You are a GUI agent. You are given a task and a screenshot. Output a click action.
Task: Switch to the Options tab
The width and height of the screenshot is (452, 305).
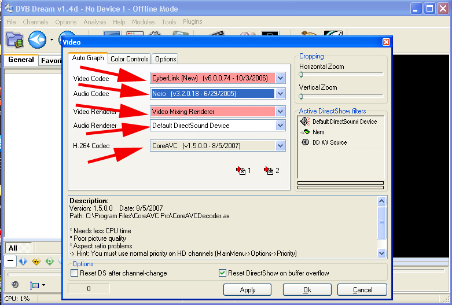point(166,59)
